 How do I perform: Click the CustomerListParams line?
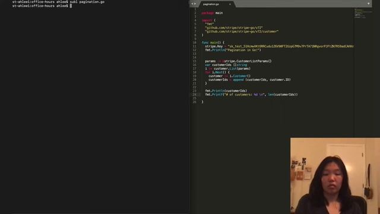(238, 61)
